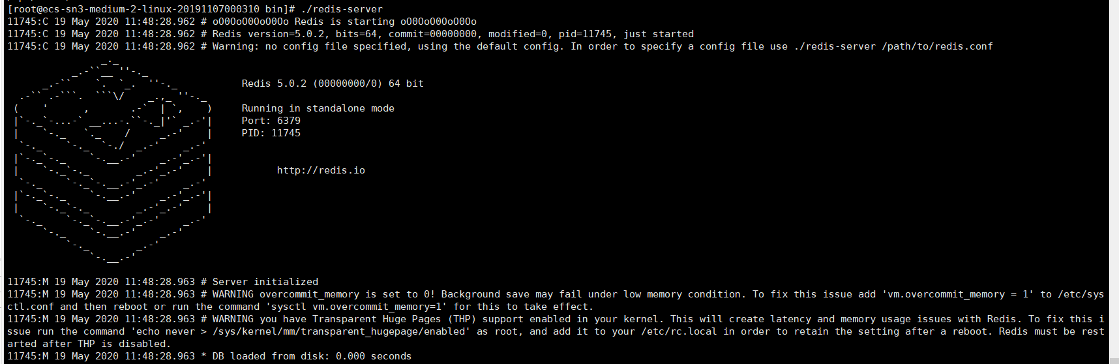Image resolution: width=1119 pixels, height=364 pixels.
Task: Click the 'PID: 11745' text
Action: tap(271, 133)
